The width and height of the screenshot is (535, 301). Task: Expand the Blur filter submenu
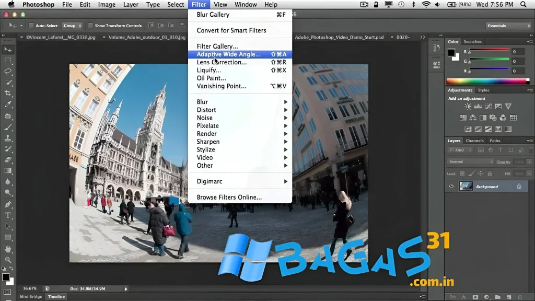click(x=240, y=102)
